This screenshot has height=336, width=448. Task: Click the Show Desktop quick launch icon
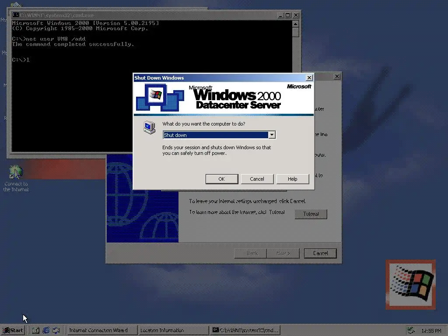pos(36,331)
